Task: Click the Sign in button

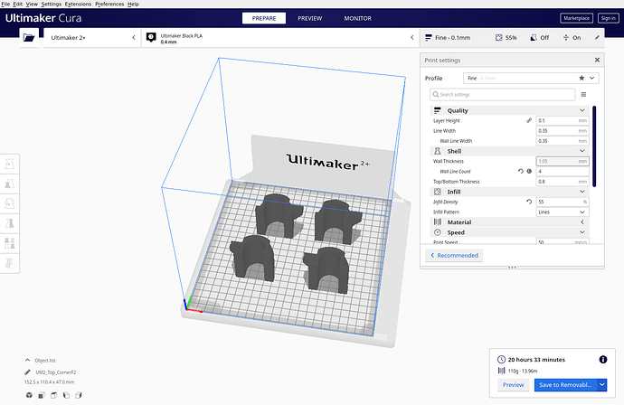Action: coord(608,18)
